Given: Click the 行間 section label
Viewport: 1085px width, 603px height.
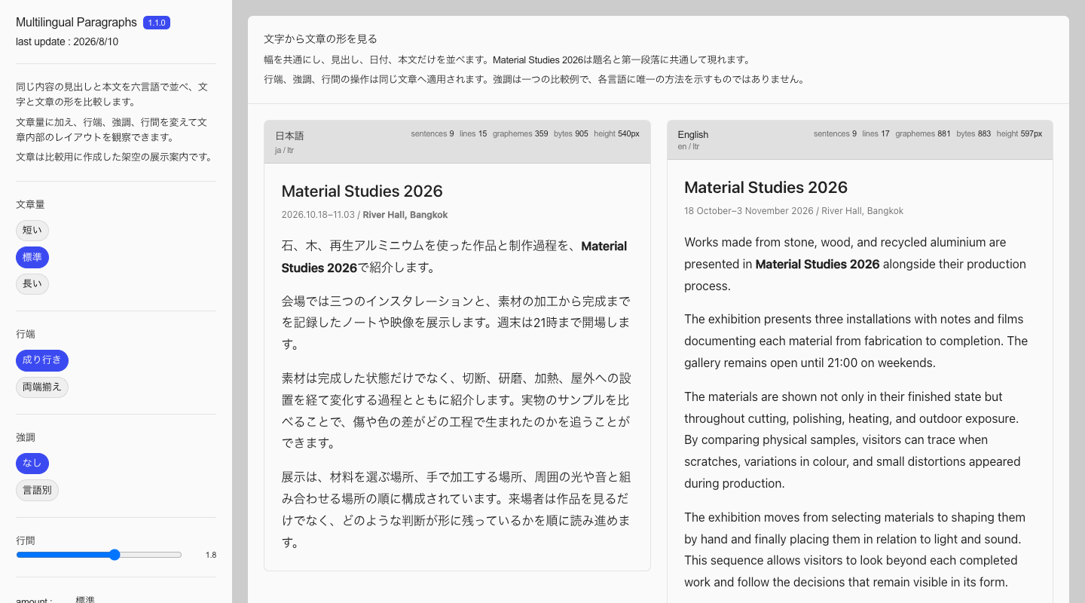Looking at the screenshot, I should 26,540.
